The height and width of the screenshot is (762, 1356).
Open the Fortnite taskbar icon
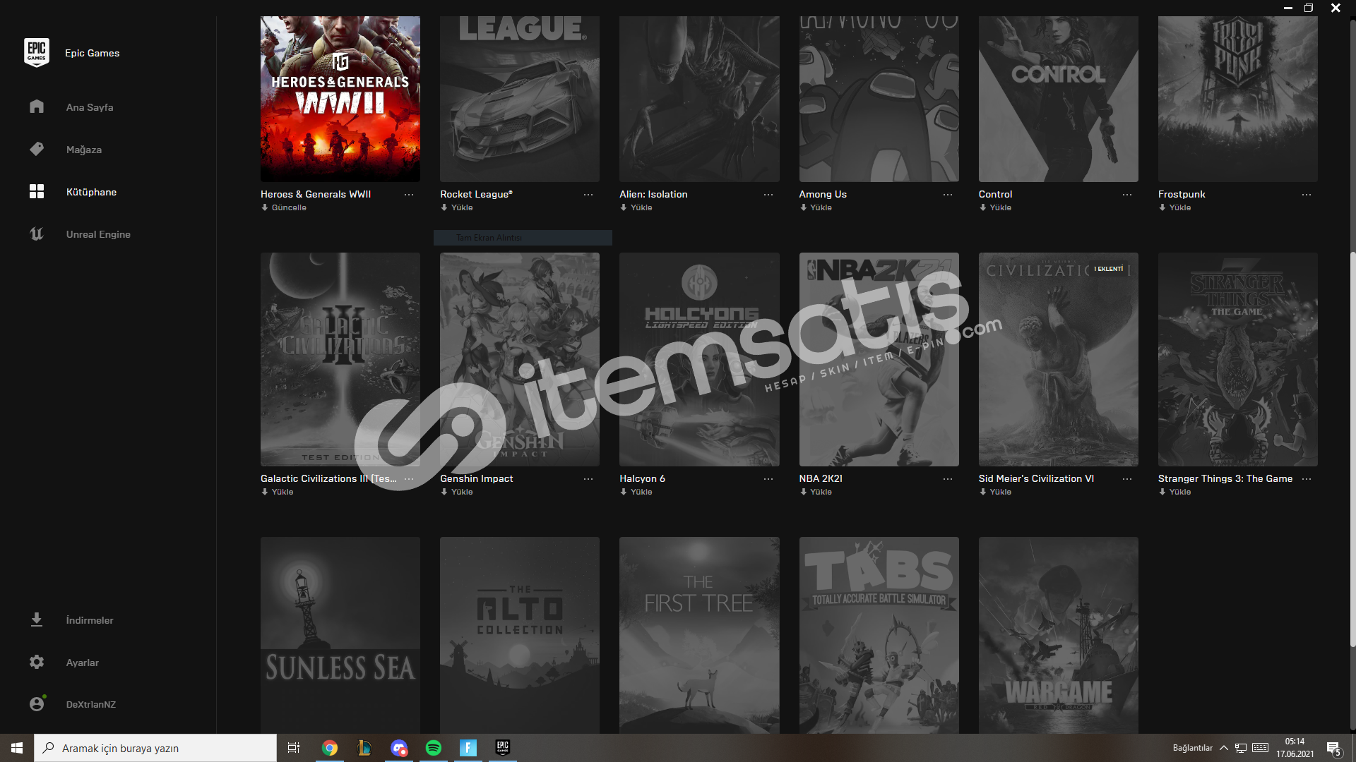[x=468, y=748]
